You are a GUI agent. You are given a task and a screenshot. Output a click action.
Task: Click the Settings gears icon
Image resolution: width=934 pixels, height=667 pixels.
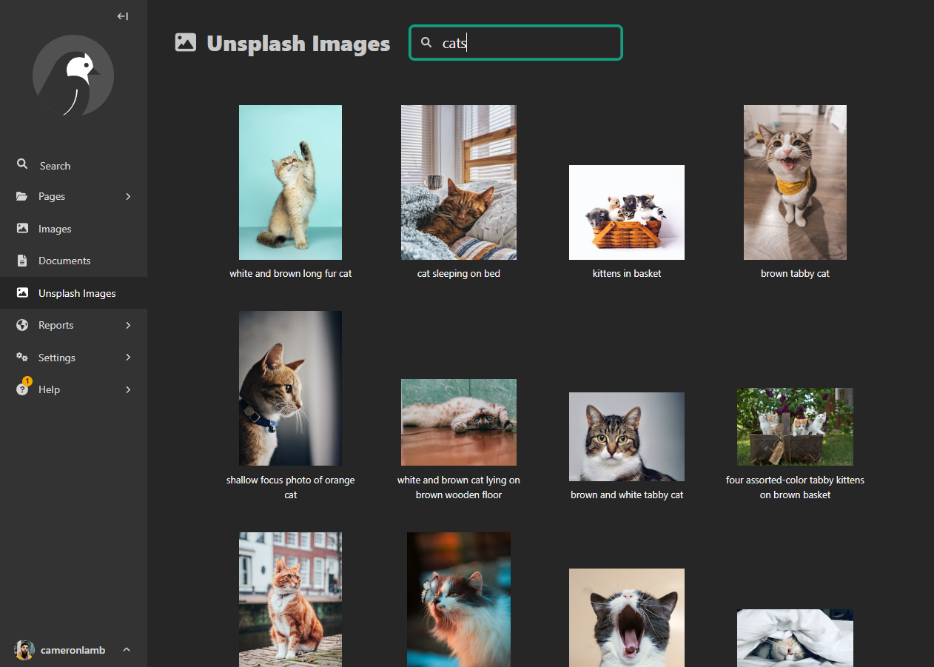[21, 357]
